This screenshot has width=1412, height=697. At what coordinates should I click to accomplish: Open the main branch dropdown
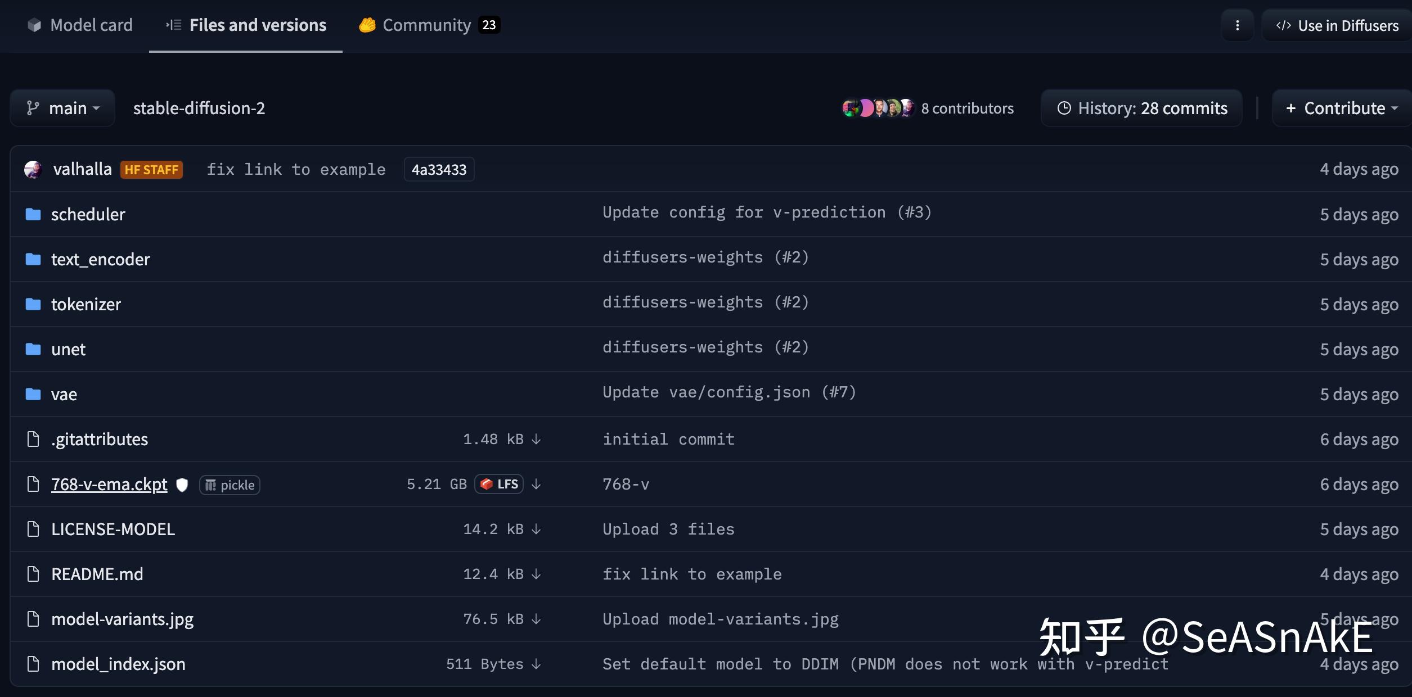click(62, 107)
